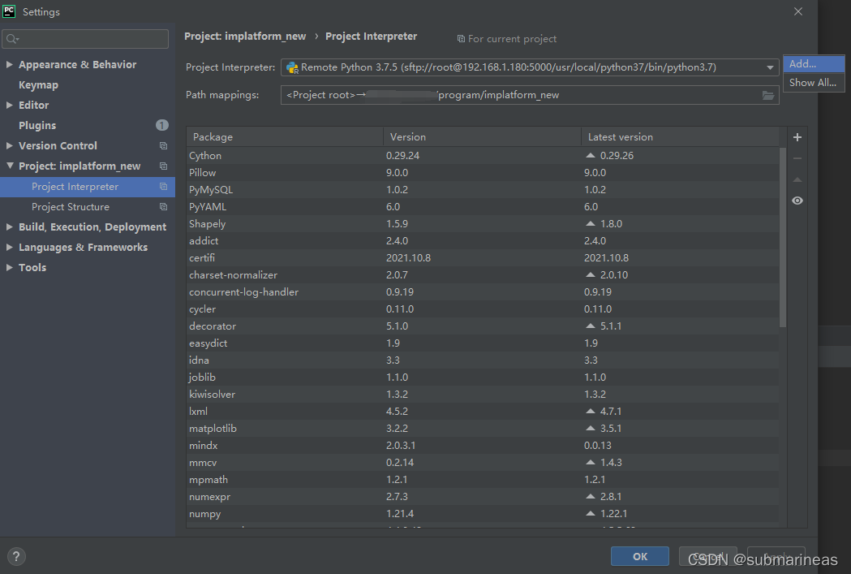Viewport: 851px width, 574px height.
Task: Expand Languages & Frameworks section
Action: [9, 247]
